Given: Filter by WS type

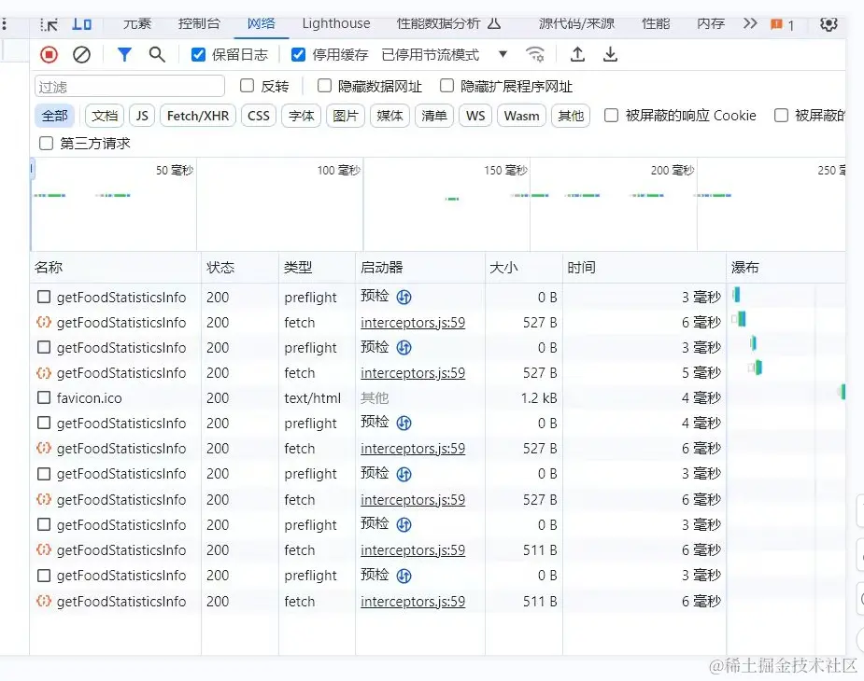Looking at the screenshot, I should coord(475,117).
